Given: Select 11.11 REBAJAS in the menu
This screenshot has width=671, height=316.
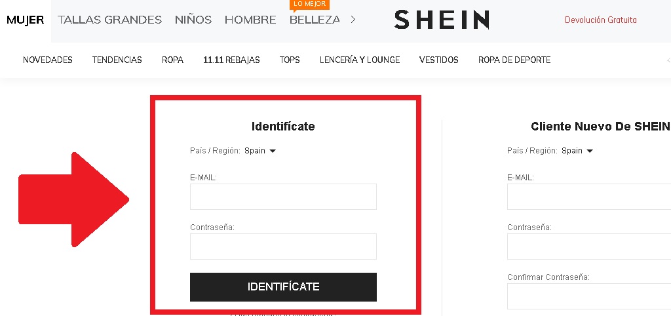Looking at the screenshot, I should 231,60.
